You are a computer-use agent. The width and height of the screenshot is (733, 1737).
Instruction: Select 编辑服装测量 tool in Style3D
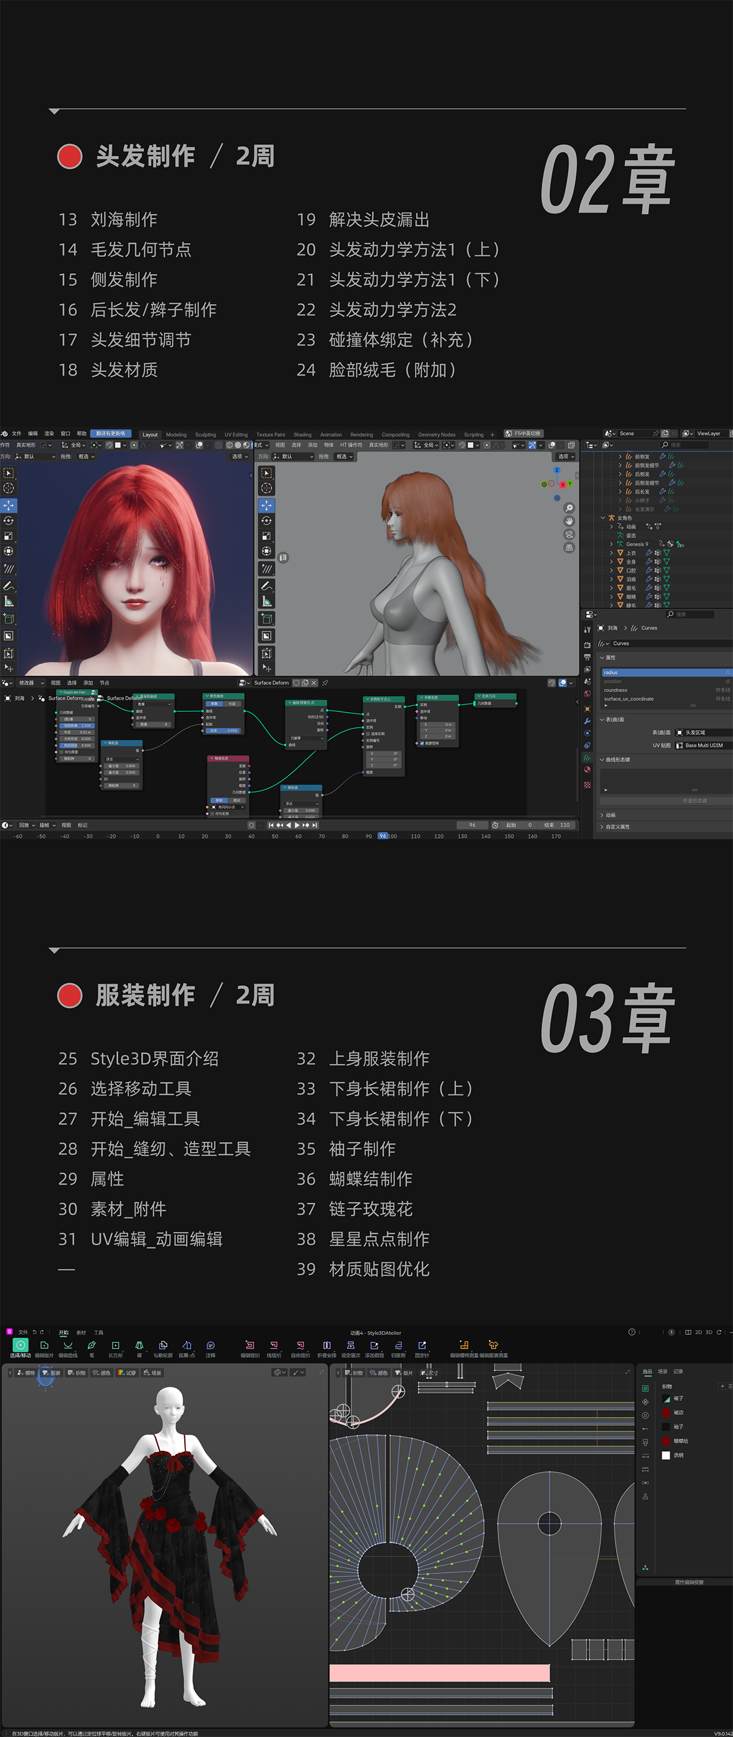coord(494,1349)
